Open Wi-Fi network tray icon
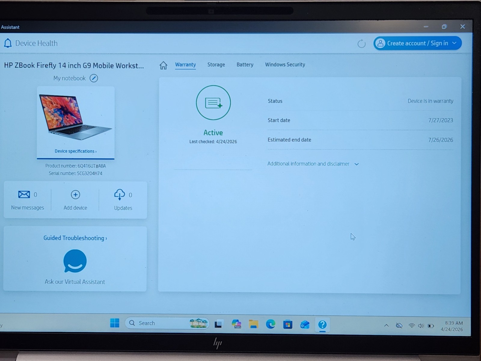This screenshot has height=361, width=481. pos(412,326)
